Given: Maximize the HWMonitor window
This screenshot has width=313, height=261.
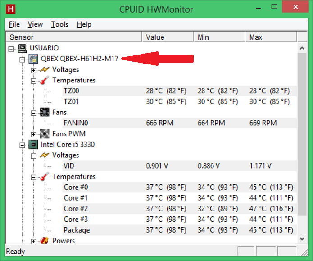Looking at the screenshot, I should 274,7.
